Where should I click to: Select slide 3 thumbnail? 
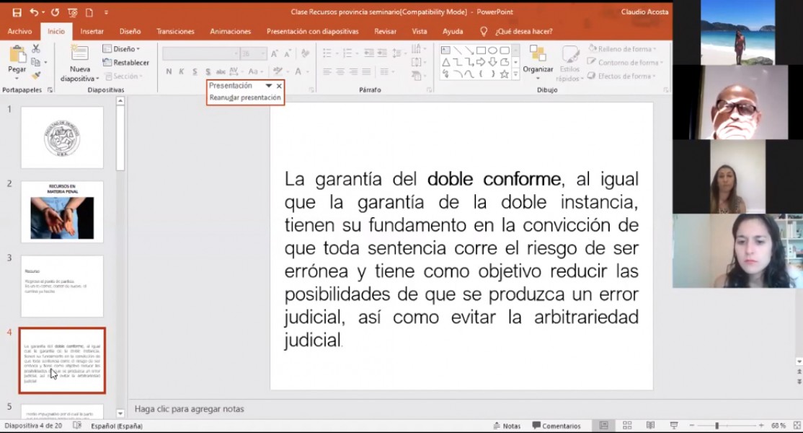coord(62,287)
